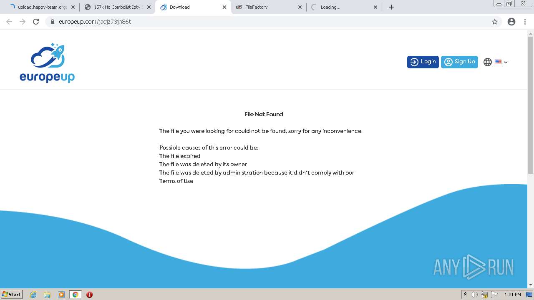
Task: Close the Download tab
Action: coord(224,7)
